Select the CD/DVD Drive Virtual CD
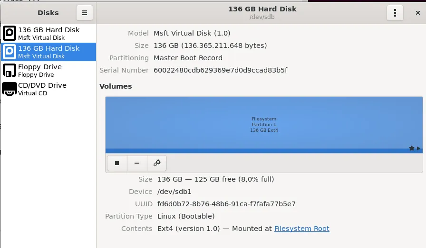Image resolution: width=426 pixels, height=248 pixels. 48,89
